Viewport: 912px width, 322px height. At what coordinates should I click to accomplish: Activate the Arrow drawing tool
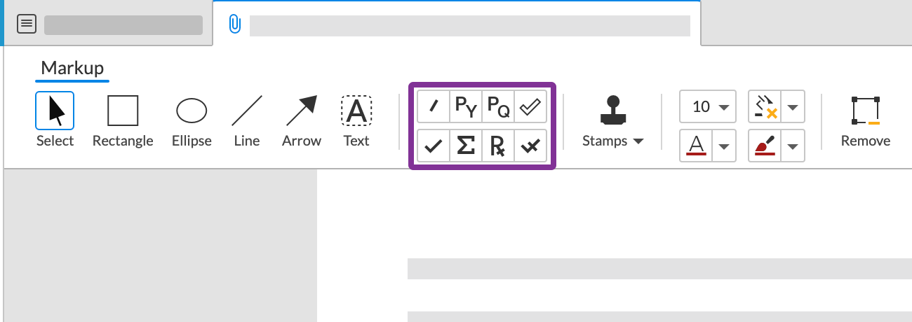coord(302,120)
